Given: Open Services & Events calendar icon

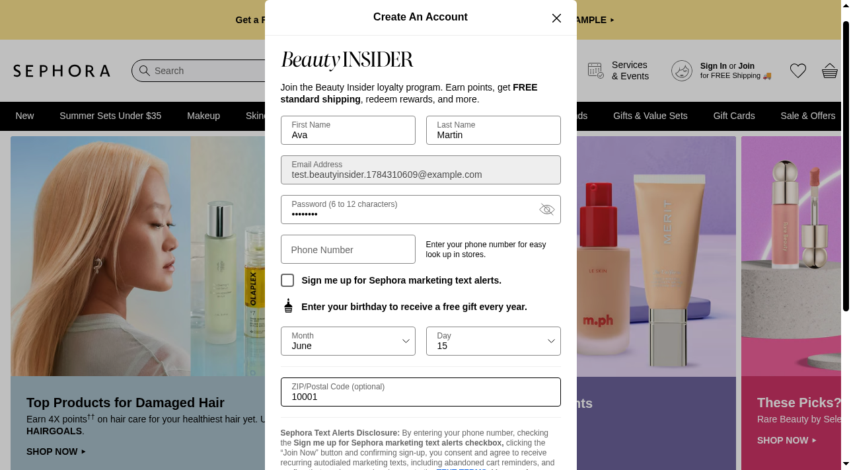Looking at the screenshot, I should [595, 71].
